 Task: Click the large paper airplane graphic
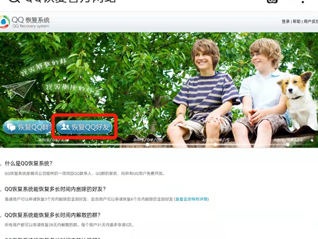21,88
